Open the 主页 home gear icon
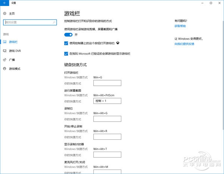224x174 pixels. [5, 13]
